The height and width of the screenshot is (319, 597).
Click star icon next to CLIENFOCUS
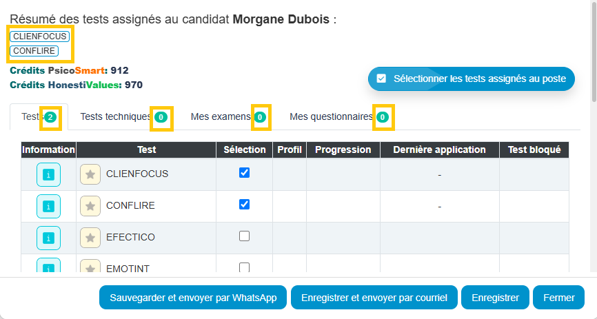pyautogui.click(x=90, y=174)
